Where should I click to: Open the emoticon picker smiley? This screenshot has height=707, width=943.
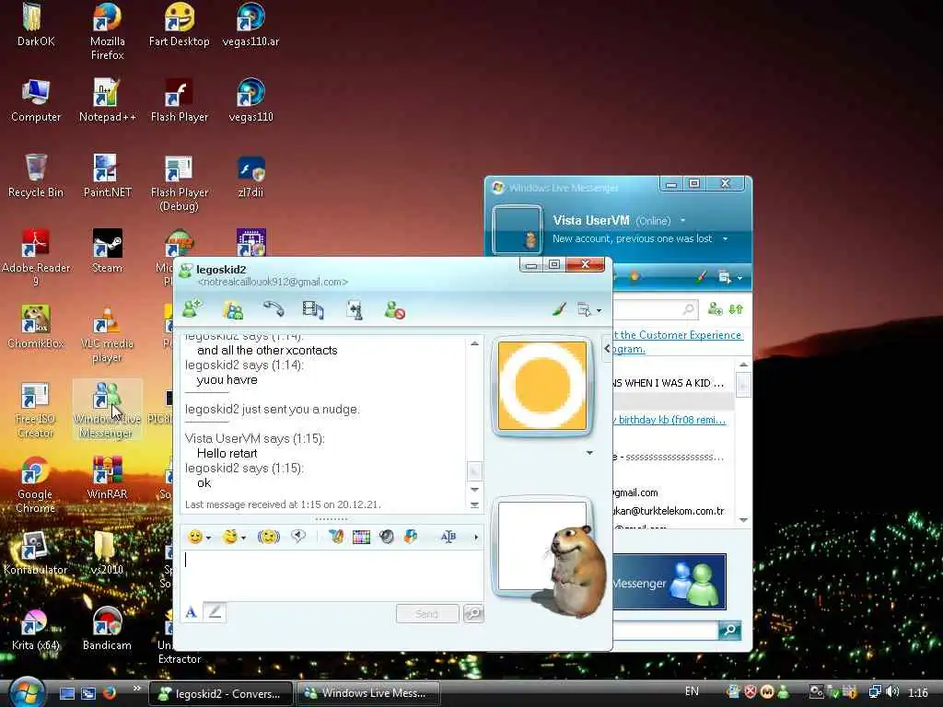[x=195, y=537]
